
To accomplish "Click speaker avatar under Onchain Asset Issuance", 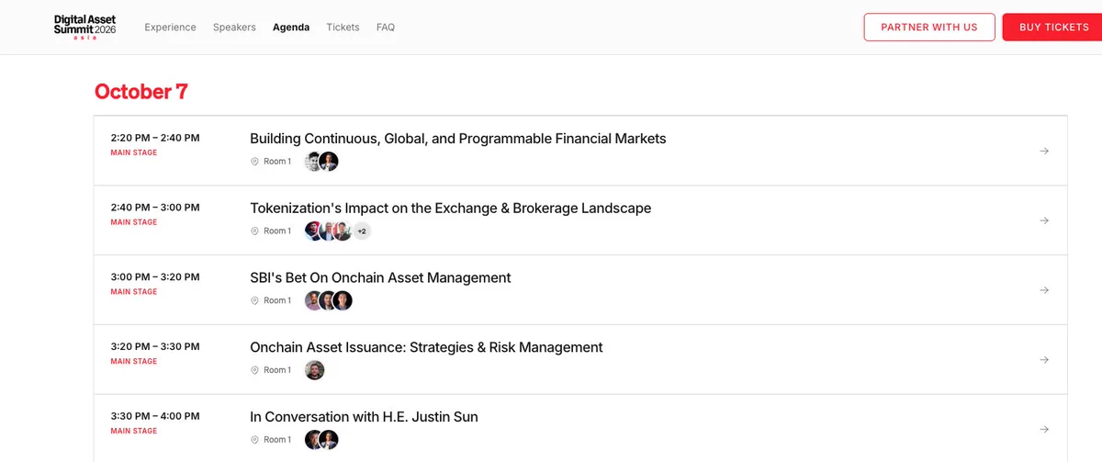I will tap(315, 370).
